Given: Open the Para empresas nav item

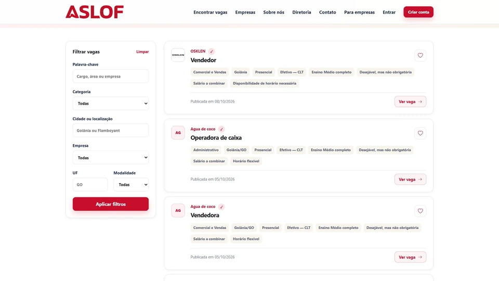Looking at the screenshot, I should 359,12.
